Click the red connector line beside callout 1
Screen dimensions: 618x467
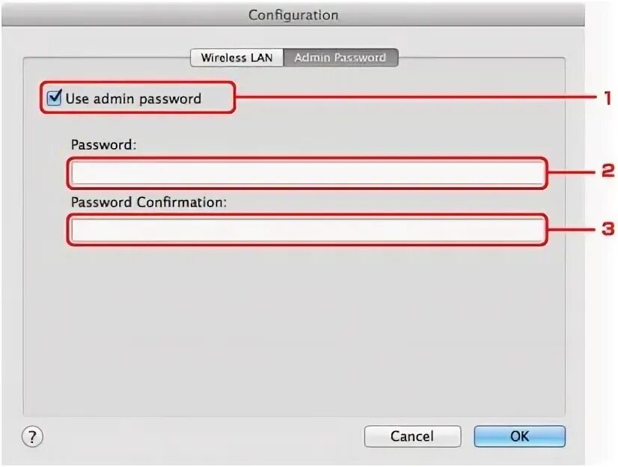click(x=416, y=97)
